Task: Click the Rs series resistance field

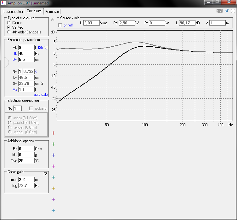Action: pyautogui.click(x=26, y=149)
